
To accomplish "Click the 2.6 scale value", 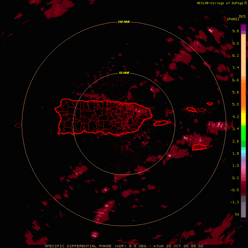I will [x=236, y=141].
